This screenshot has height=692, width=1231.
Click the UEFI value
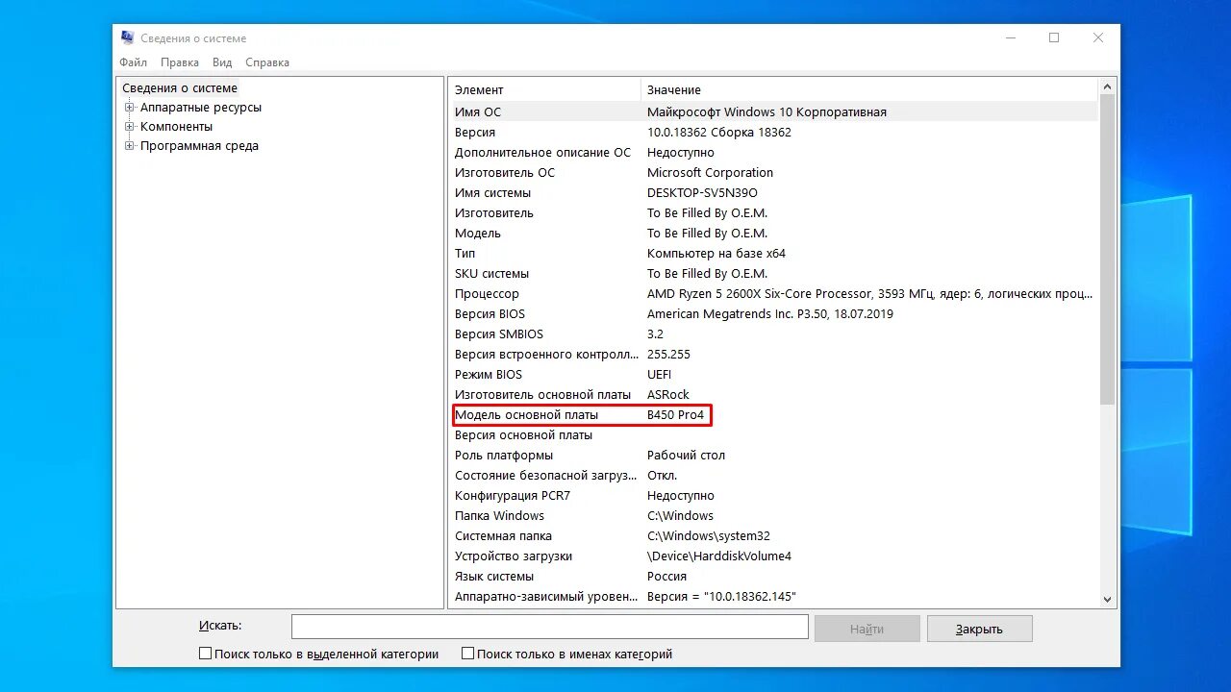[x=659, y=374]
